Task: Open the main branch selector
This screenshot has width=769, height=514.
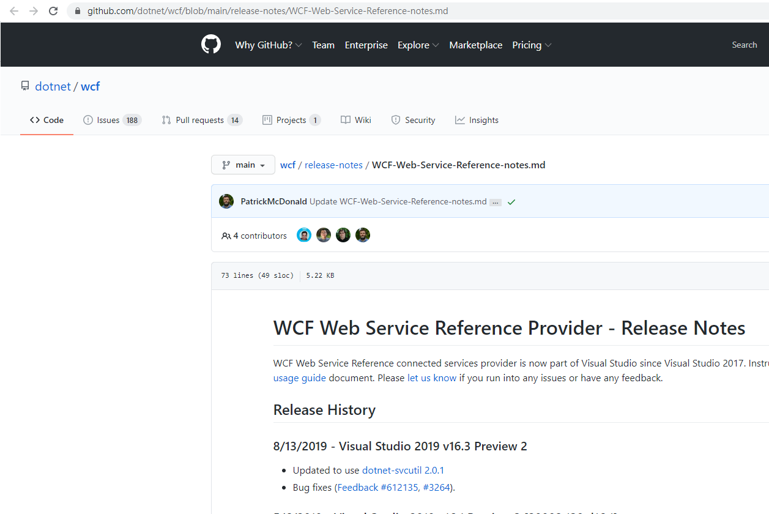Action: (x=243, y=165)
